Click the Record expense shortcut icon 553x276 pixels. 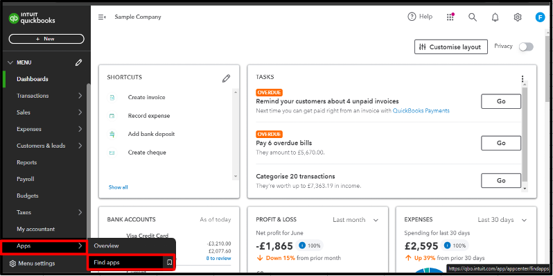[112, 116]
